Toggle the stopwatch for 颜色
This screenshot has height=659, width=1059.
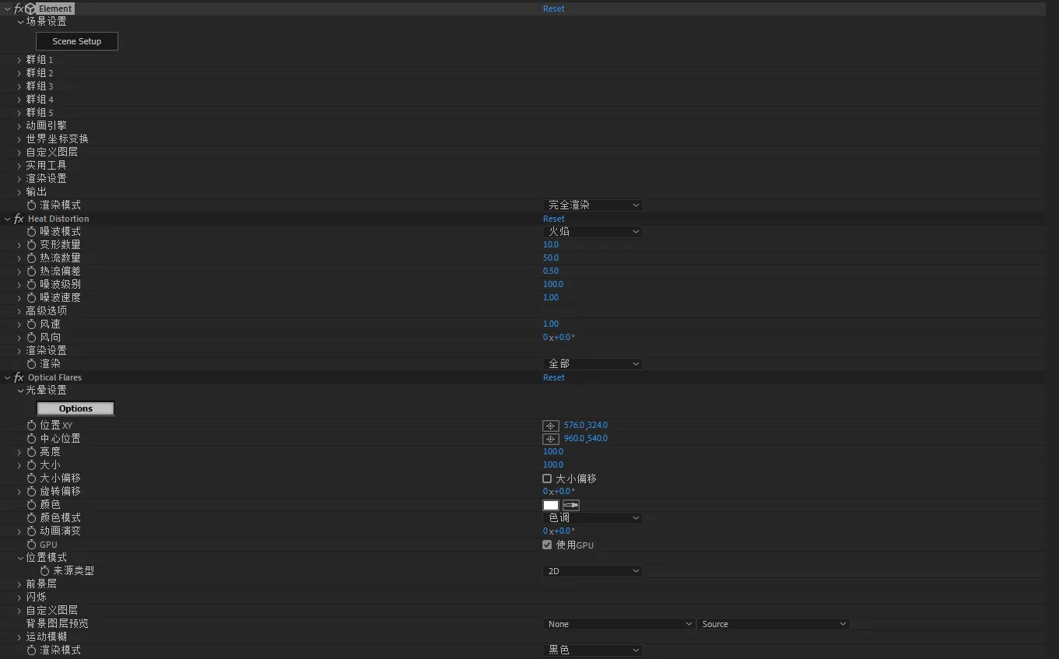tap(32, 505)
